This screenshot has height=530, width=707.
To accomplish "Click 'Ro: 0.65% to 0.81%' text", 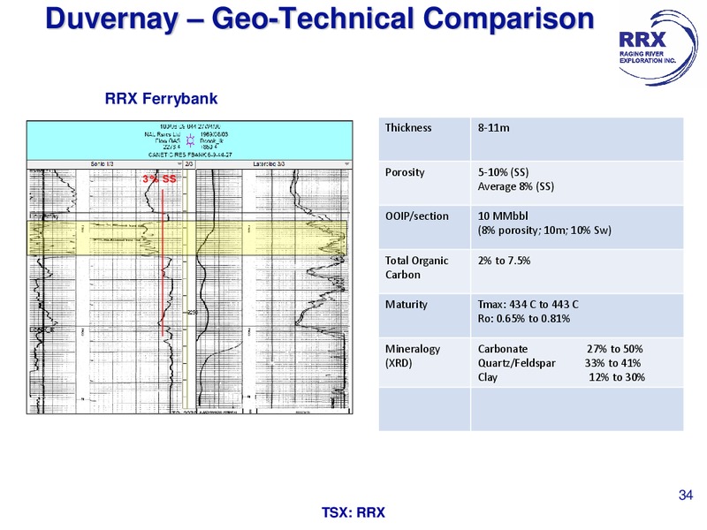I will [x=523, y=319].
